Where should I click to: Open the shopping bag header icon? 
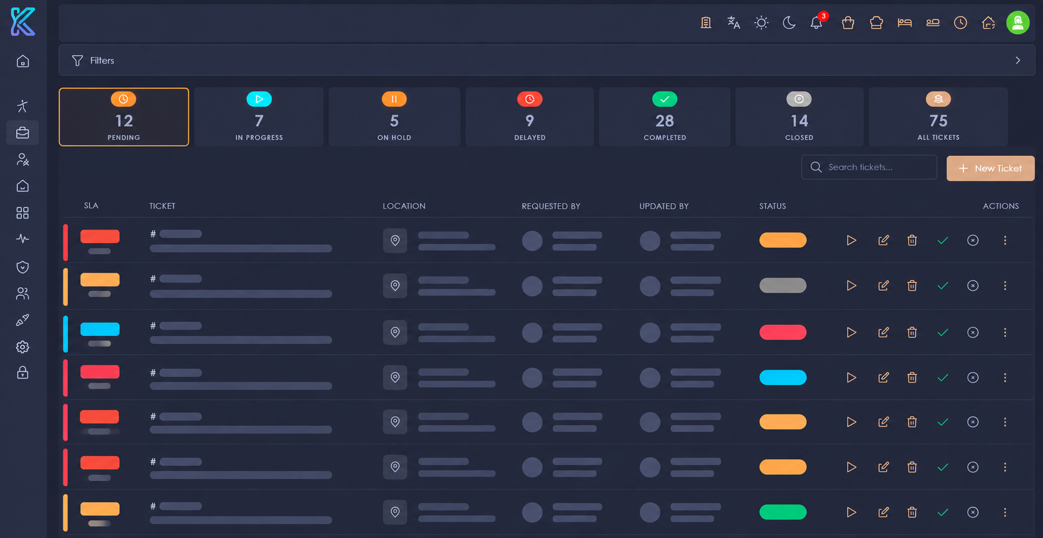coord(848,23)
